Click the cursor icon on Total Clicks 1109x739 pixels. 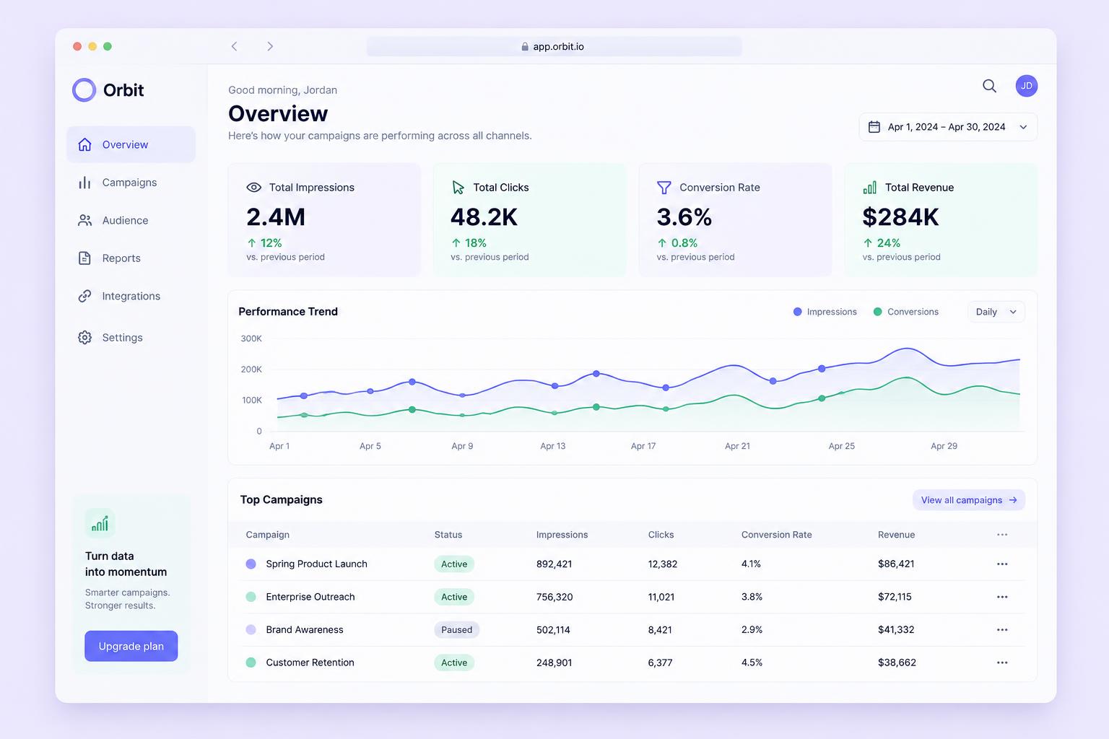(x=458, y=188)
